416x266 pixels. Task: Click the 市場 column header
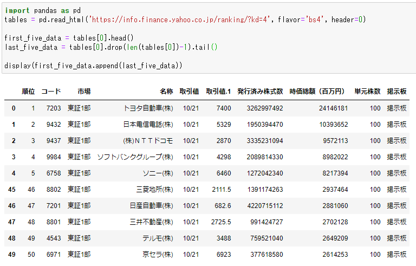click(84, 92)
